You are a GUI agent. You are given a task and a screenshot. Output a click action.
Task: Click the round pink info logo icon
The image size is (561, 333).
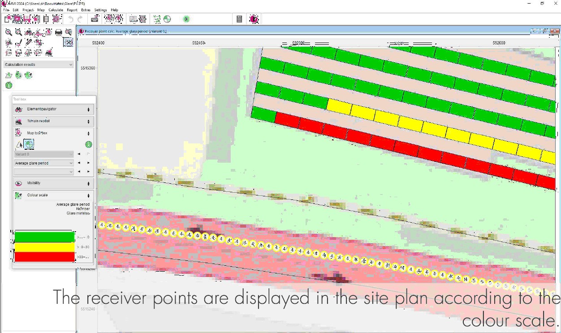[x=254, y=19]
